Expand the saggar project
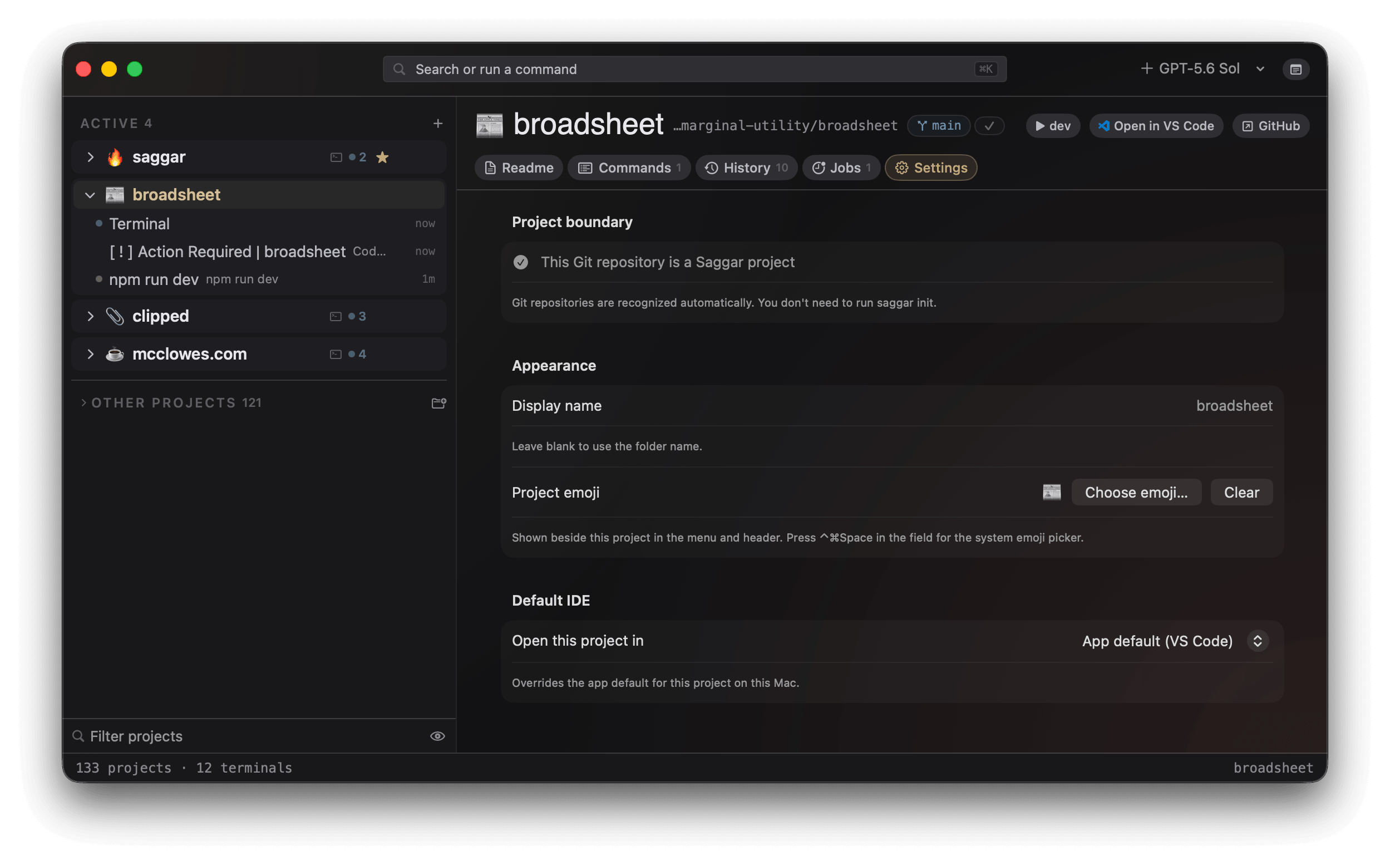Viewport: 1390px width, 865px height. coord(90,158)
